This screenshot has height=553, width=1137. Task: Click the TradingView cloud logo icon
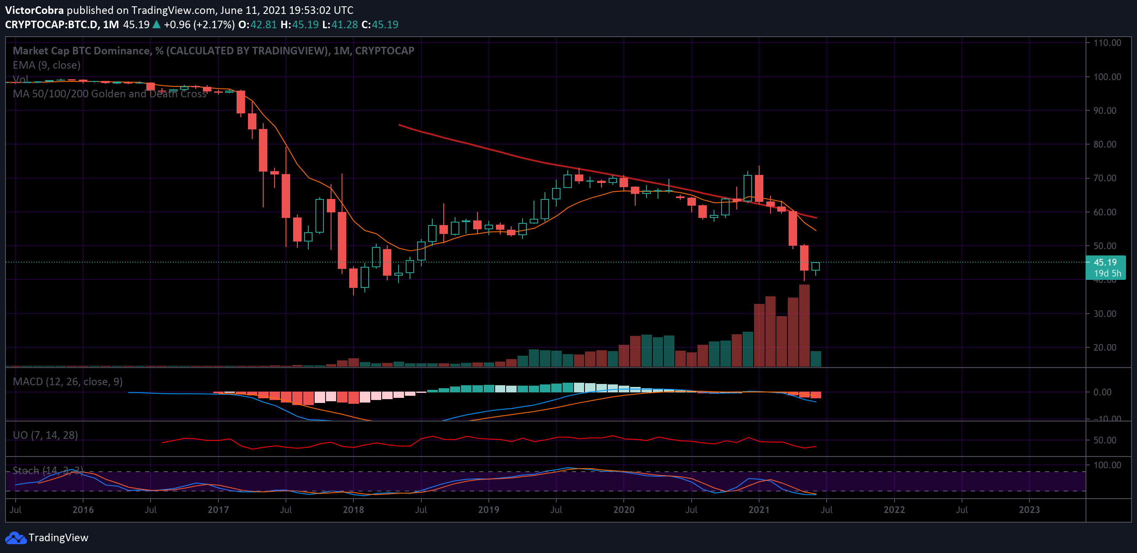click(16, 537)
